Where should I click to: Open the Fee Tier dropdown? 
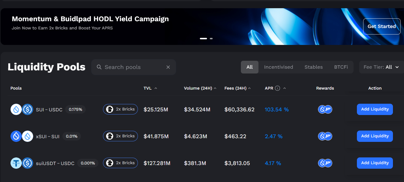381,67
